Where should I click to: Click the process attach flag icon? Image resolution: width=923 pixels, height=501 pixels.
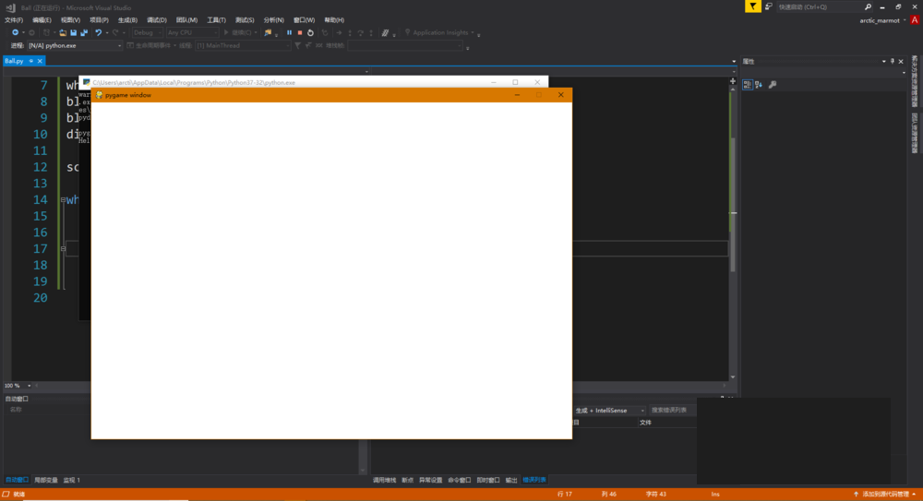(268, 33)
